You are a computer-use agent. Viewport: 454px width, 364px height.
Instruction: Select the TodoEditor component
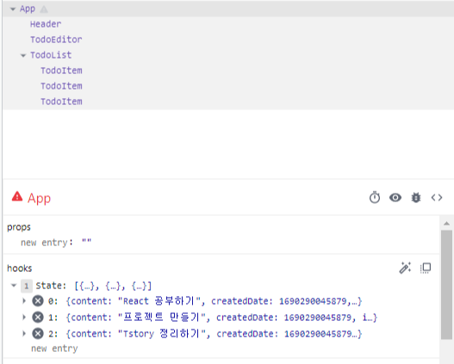click(x=56, y=40)
